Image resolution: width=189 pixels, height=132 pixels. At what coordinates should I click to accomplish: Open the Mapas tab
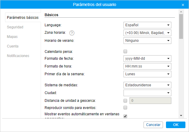[12, 37]
